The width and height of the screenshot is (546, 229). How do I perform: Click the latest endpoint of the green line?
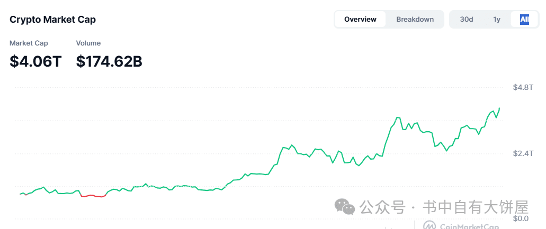coord(500,108)
